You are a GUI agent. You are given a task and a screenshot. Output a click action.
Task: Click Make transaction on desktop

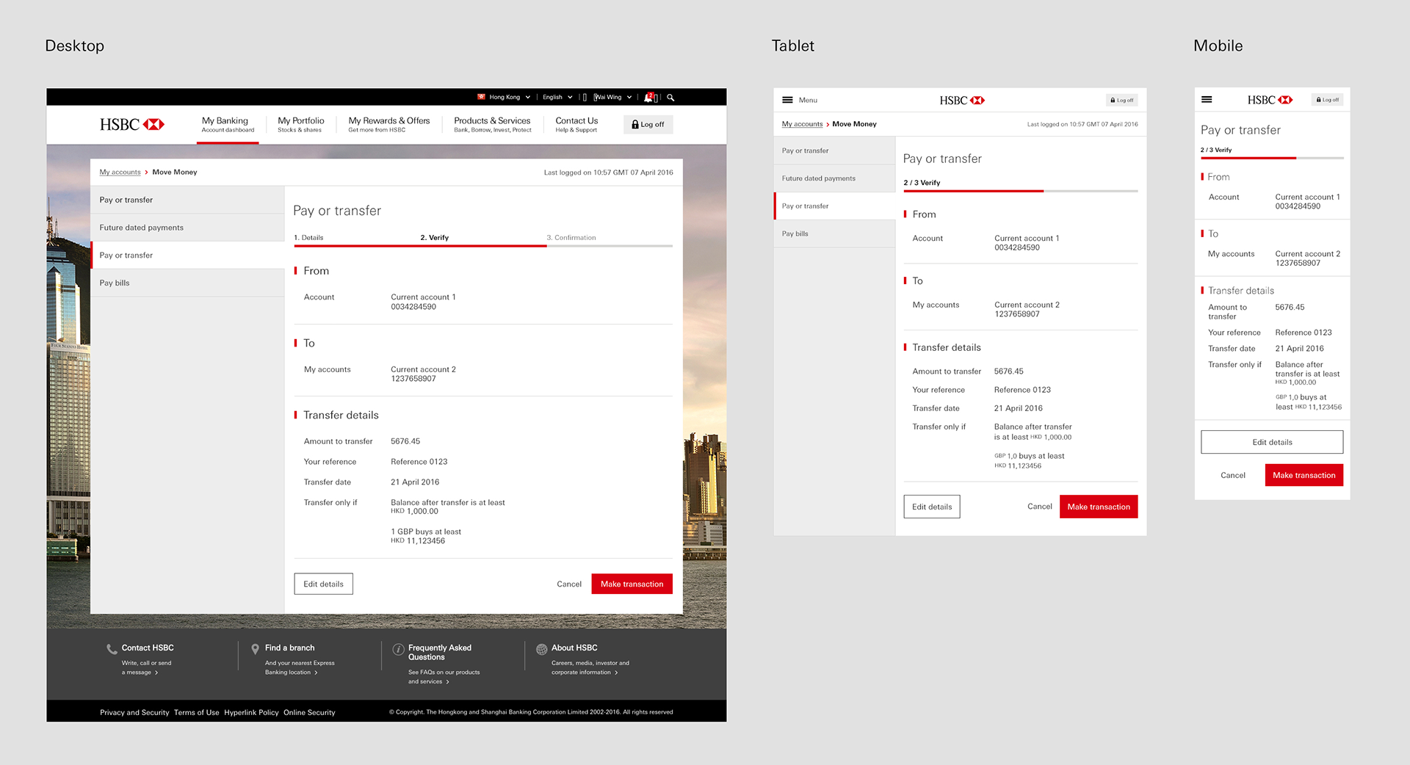point(632,584)
